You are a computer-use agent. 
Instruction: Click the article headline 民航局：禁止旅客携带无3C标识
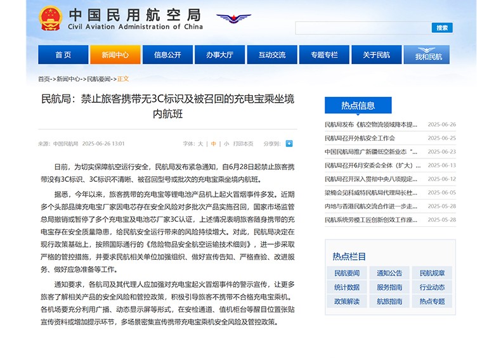168,106
